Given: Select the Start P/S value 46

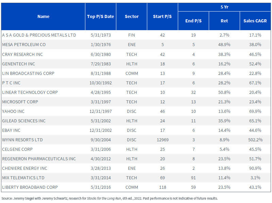Looking at the screenshot, I should [x=163, y=111].
